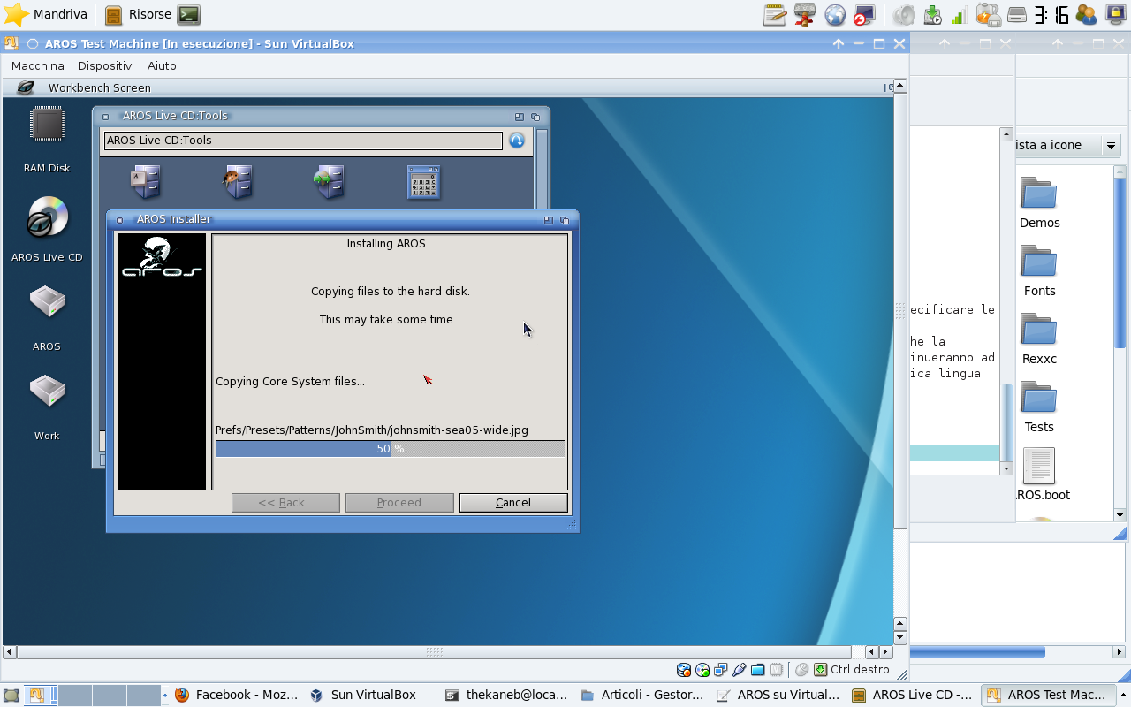Click the globe web browser icon in top panel
Screen dimensions: 1131x707
click(835, 14)
